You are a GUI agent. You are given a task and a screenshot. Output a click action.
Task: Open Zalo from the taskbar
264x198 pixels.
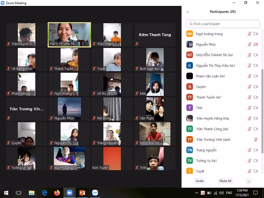(x=95, y=193)
